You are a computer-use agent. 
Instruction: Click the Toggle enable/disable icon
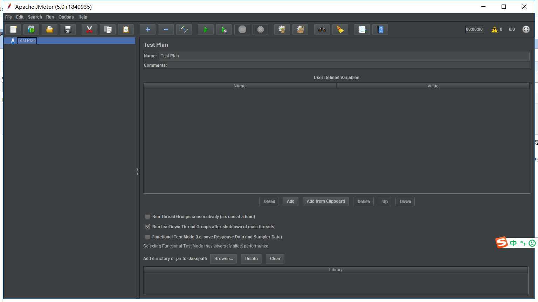click(184, 29)
